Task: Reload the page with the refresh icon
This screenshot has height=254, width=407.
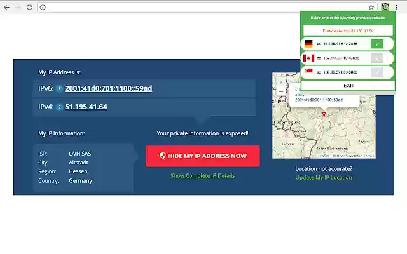Action: pyautogui.click(x=29, y=7)
